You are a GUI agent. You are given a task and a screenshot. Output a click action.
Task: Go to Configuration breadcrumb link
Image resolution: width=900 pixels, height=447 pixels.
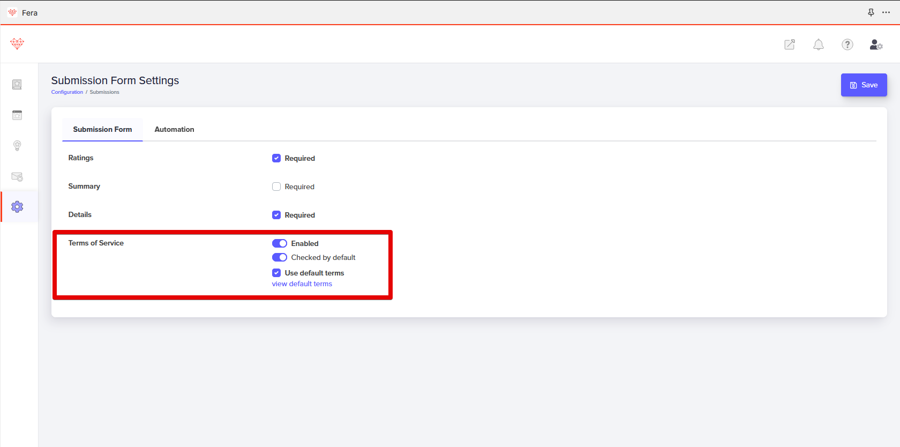[67, 92]
